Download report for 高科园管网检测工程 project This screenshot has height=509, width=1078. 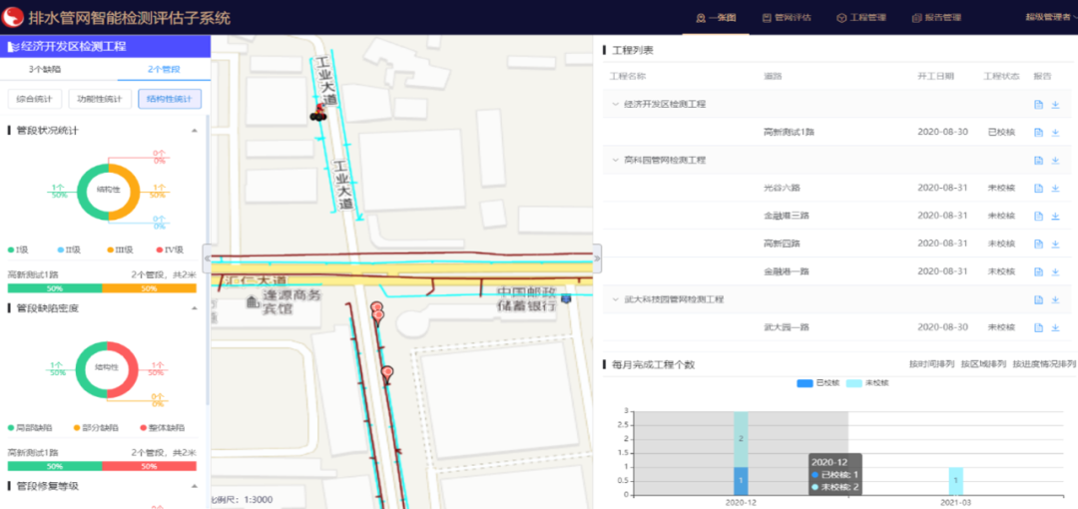coord(1055,160)
